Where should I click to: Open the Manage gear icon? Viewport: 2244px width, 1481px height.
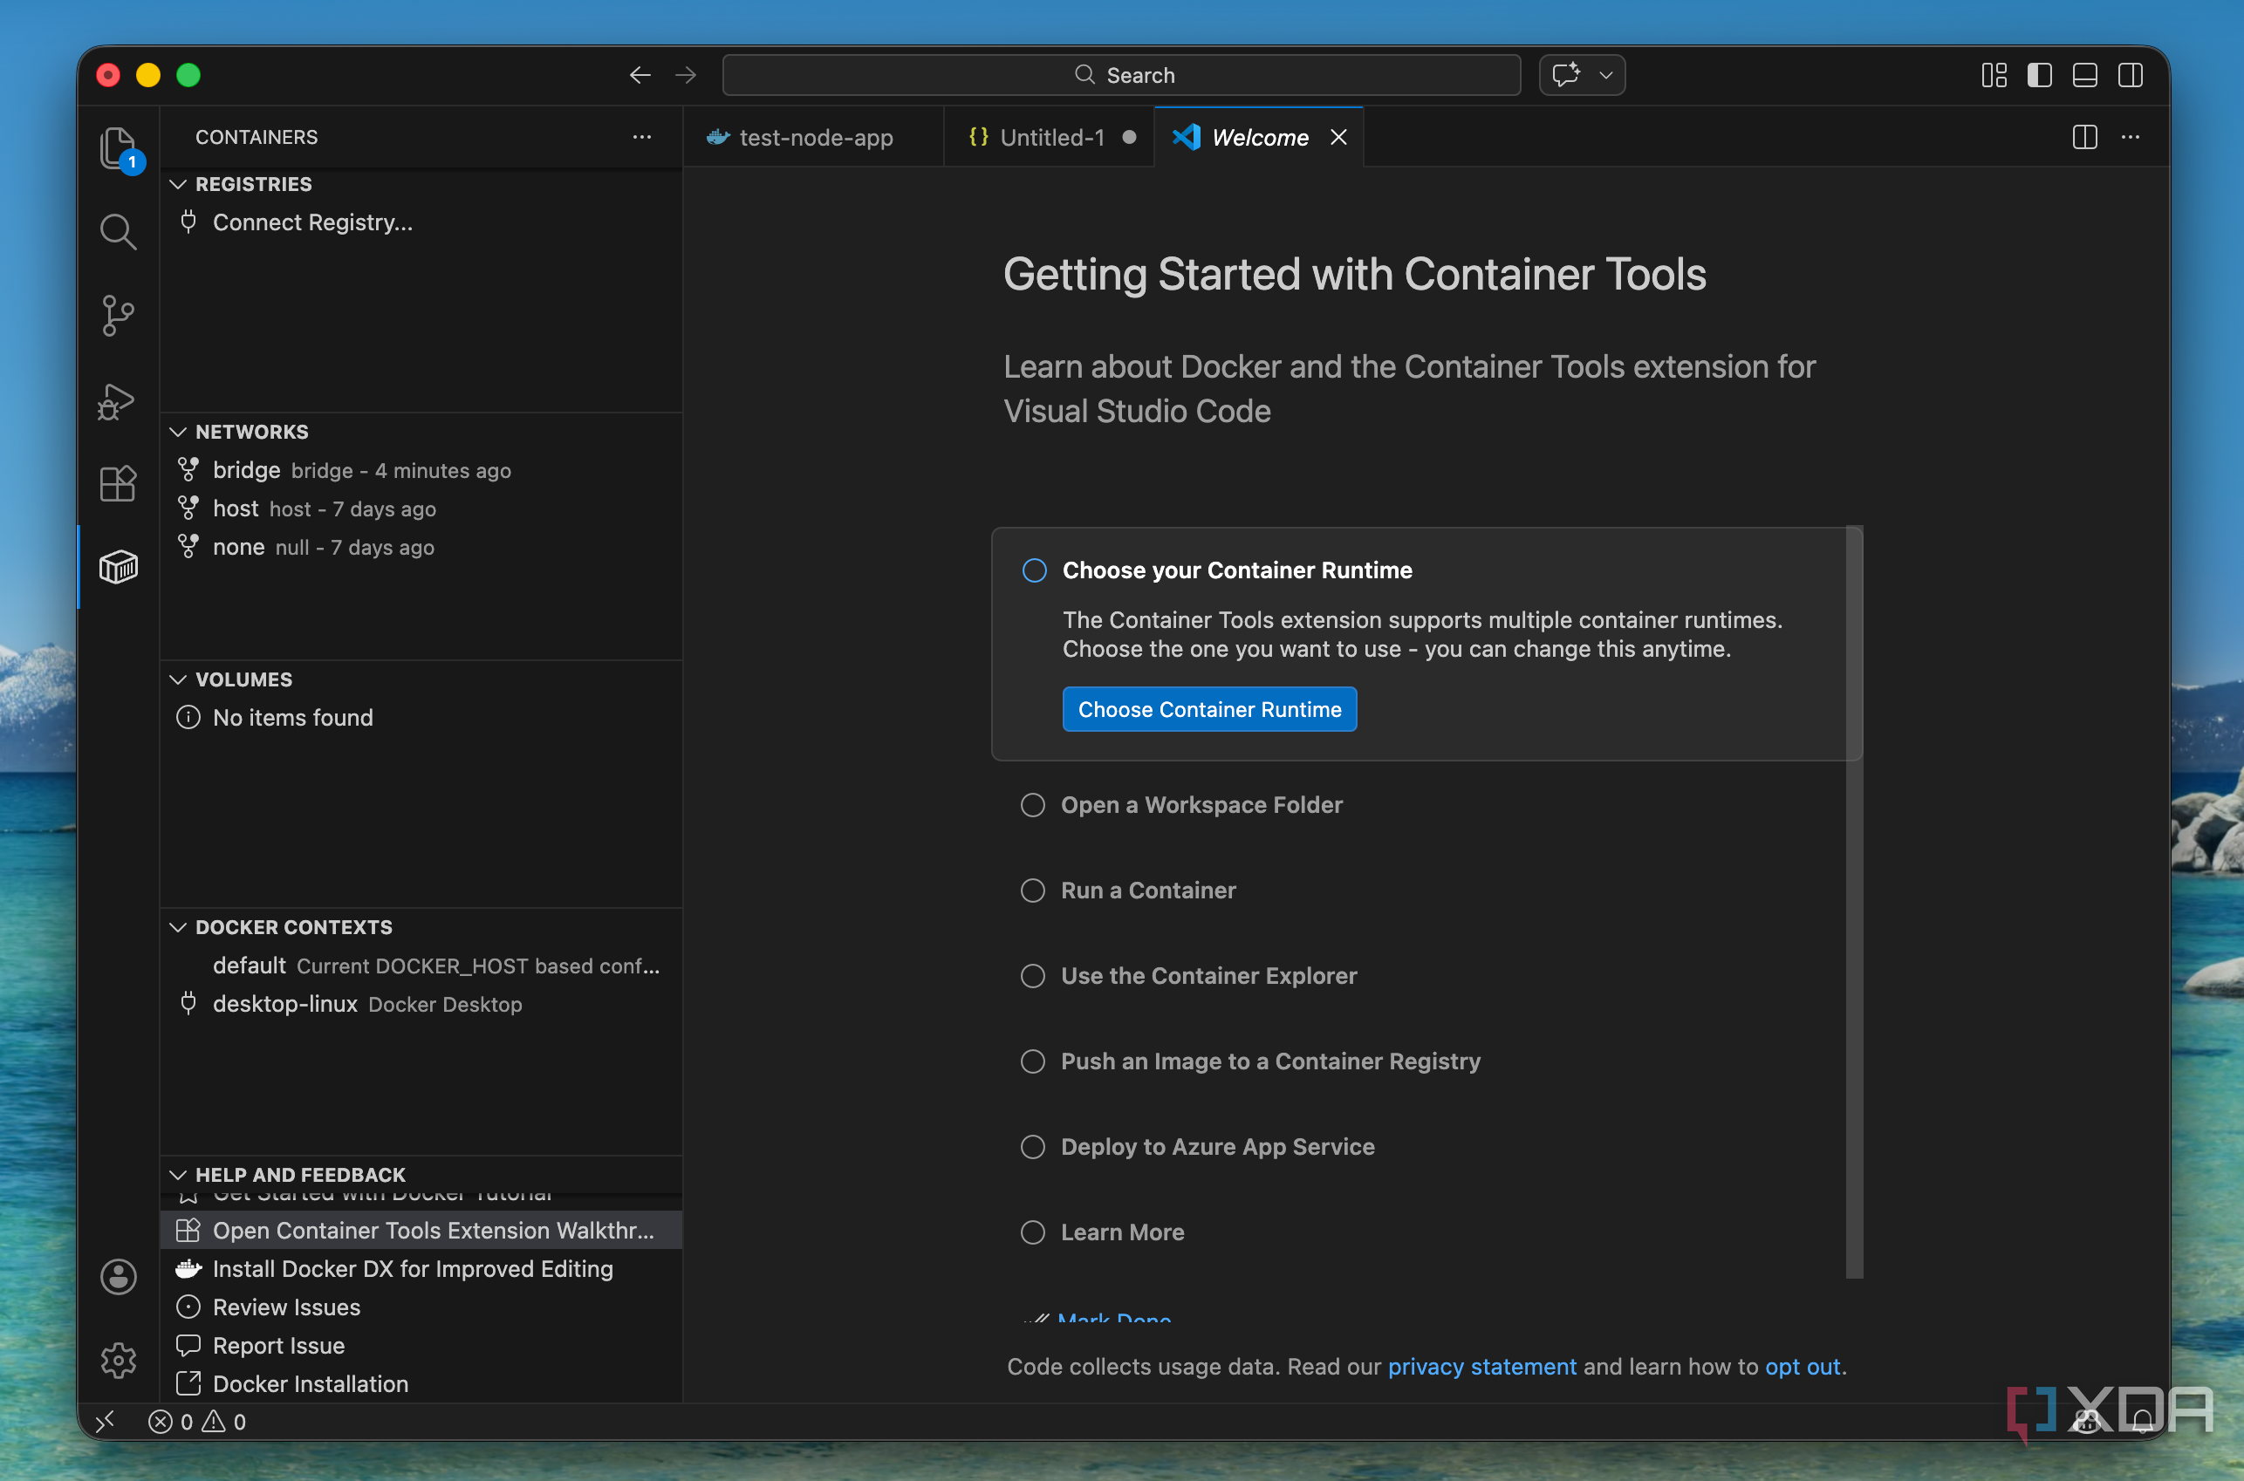[118, 1360]
